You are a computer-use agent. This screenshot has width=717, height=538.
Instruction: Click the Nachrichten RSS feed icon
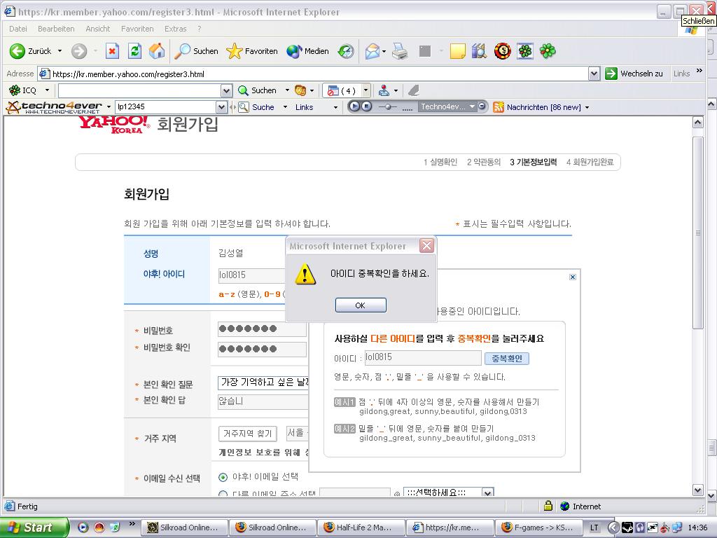click(499, 107)
